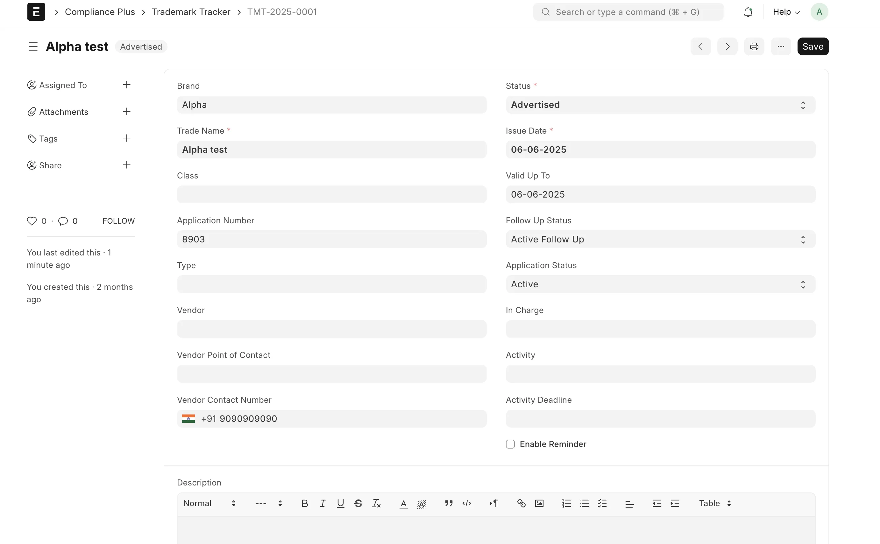
Task: Click the empty Class field
Action: (332, 194)
